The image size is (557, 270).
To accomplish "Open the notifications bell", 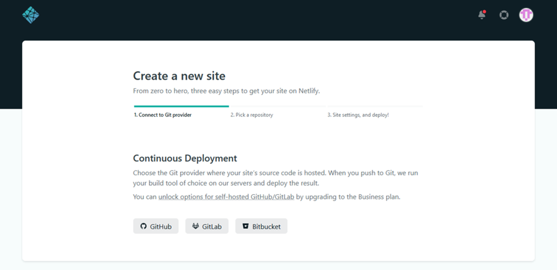I will (x=482, y=15).
